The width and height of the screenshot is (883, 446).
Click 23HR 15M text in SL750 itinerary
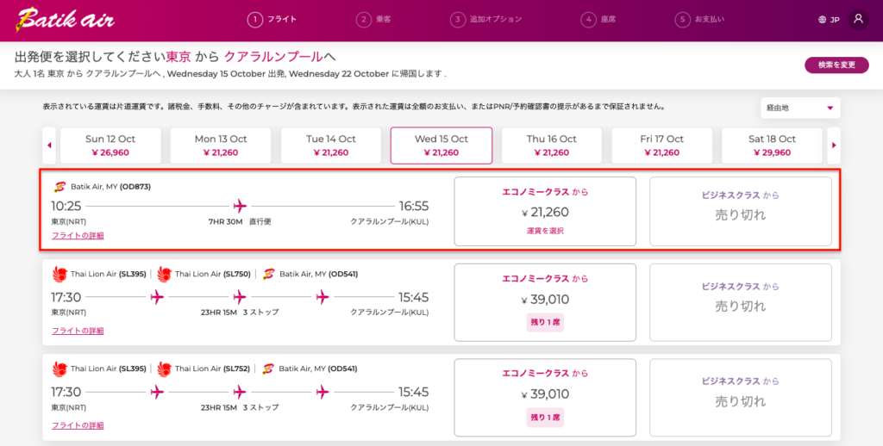[x=220, y=313]
